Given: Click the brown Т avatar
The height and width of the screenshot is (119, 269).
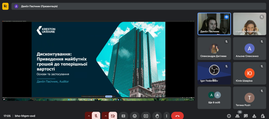Looking at the screenshot, I should click(x=250, y=98).
